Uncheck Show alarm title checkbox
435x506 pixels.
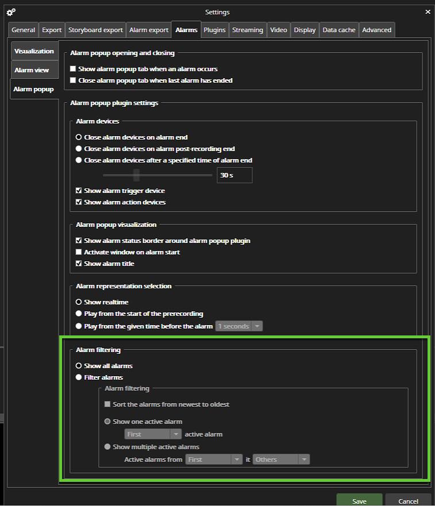(x=79, y=264)
